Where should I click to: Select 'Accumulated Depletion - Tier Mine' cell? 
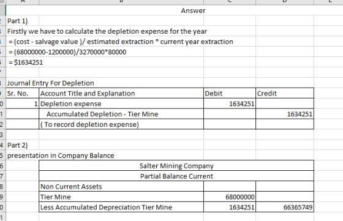click(121, 114)
